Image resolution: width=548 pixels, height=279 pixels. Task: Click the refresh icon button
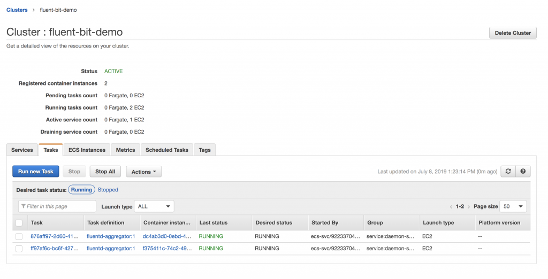[508, 172]
